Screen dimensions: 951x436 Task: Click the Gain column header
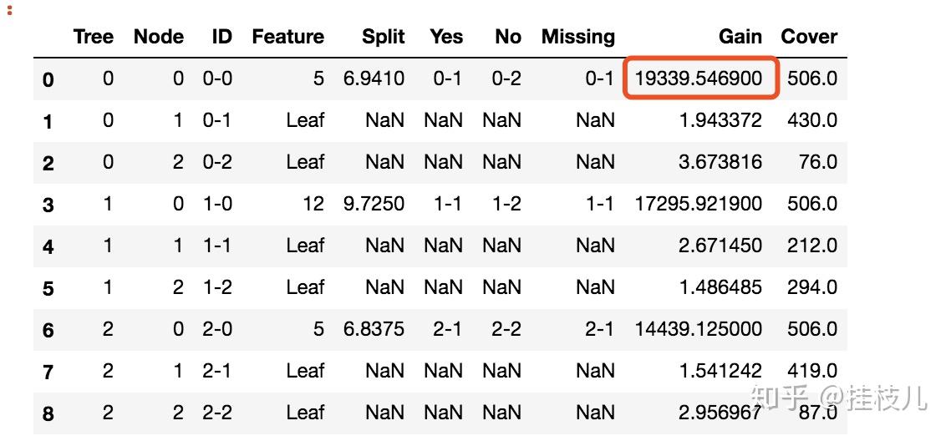[740, 37]
